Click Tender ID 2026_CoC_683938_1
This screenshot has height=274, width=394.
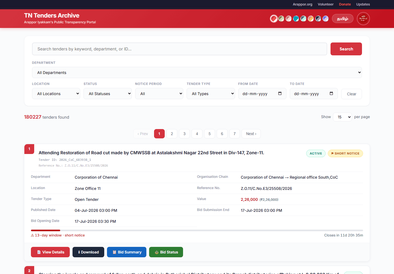65,160
